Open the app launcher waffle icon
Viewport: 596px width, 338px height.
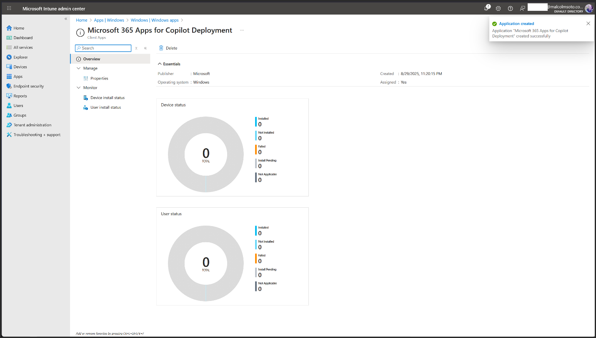(9, 8)
